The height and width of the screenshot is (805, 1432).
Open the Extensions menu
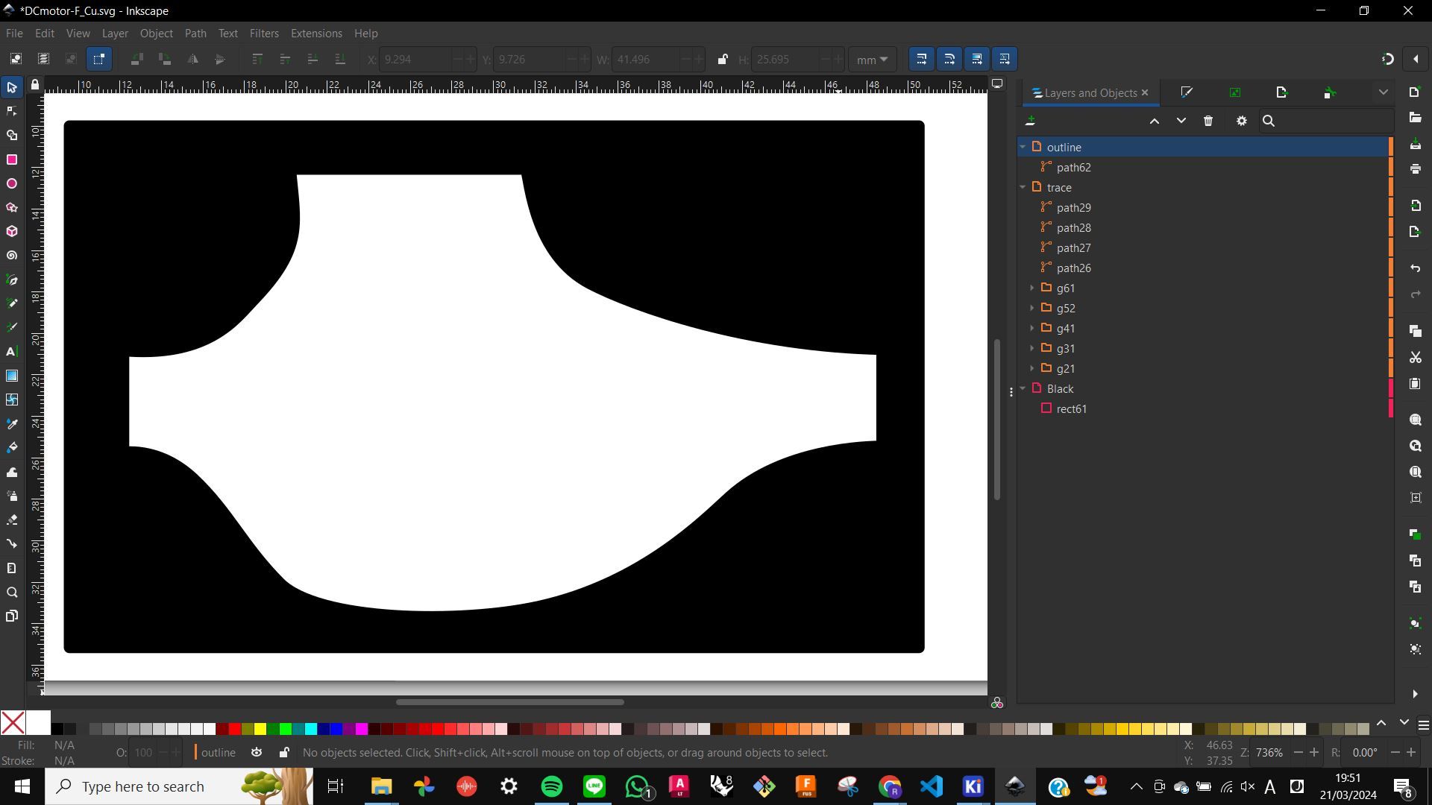pyautogui.click(x=316, y=34)
